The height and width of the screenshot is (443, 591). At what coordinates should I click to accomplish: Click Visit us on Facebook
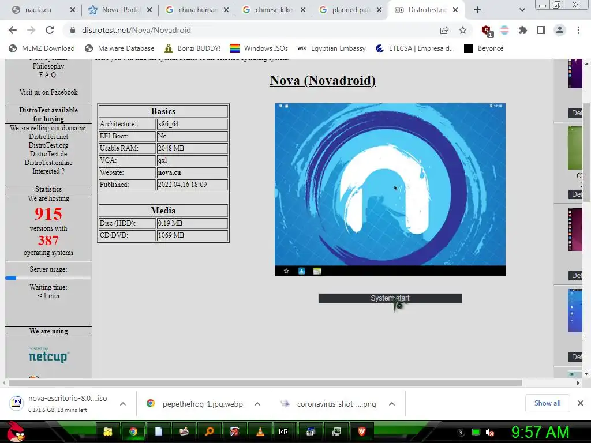coord(48,92)
